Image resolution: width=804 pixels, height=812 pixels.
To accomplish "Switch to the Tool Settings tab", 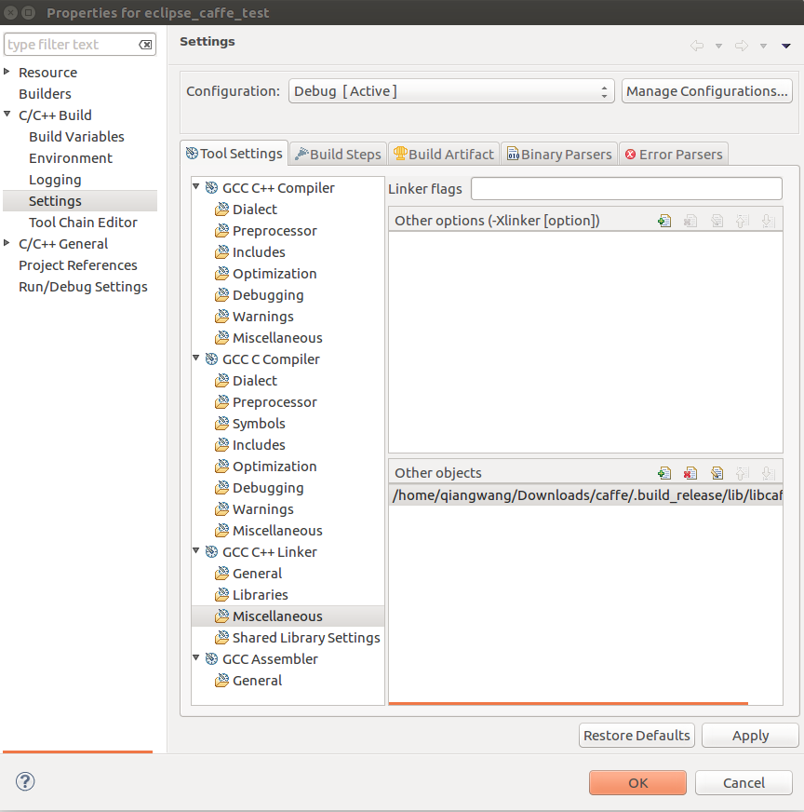I will 234,154.
